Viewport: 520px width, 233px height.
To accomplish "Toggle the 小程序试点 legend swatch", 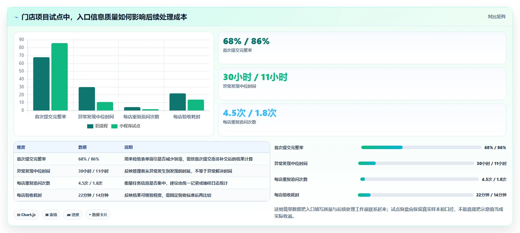I will [114, 126].
